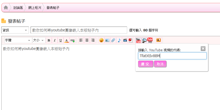Screen dimensions: 220x110
Task: Focus the post title input field
Action: [x=79, y=30]
